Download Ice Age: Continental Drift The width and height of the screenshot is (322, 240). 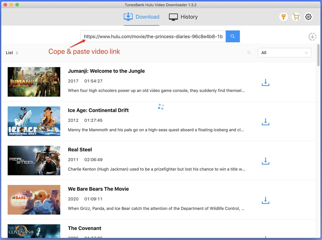pyautogui.click(x=265, y=122)
